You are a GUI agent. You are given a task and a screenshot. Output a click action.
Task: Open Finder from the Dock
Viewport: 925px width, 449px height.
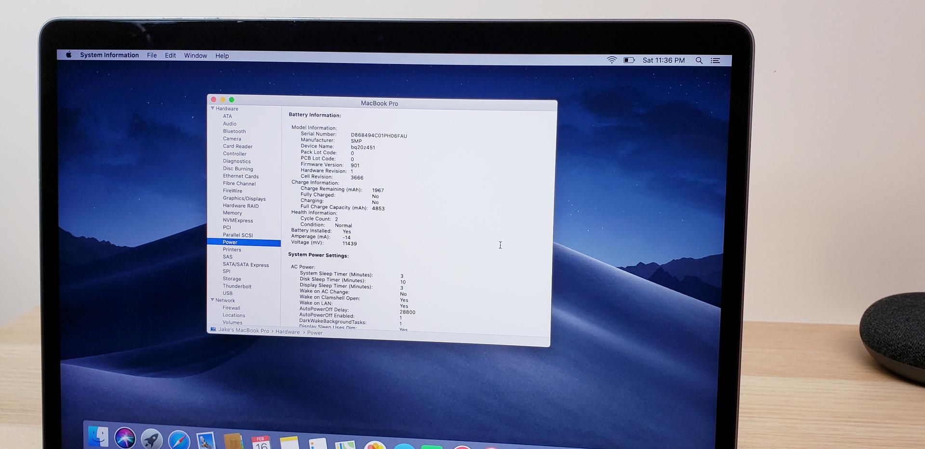click(x=98, y=436)
